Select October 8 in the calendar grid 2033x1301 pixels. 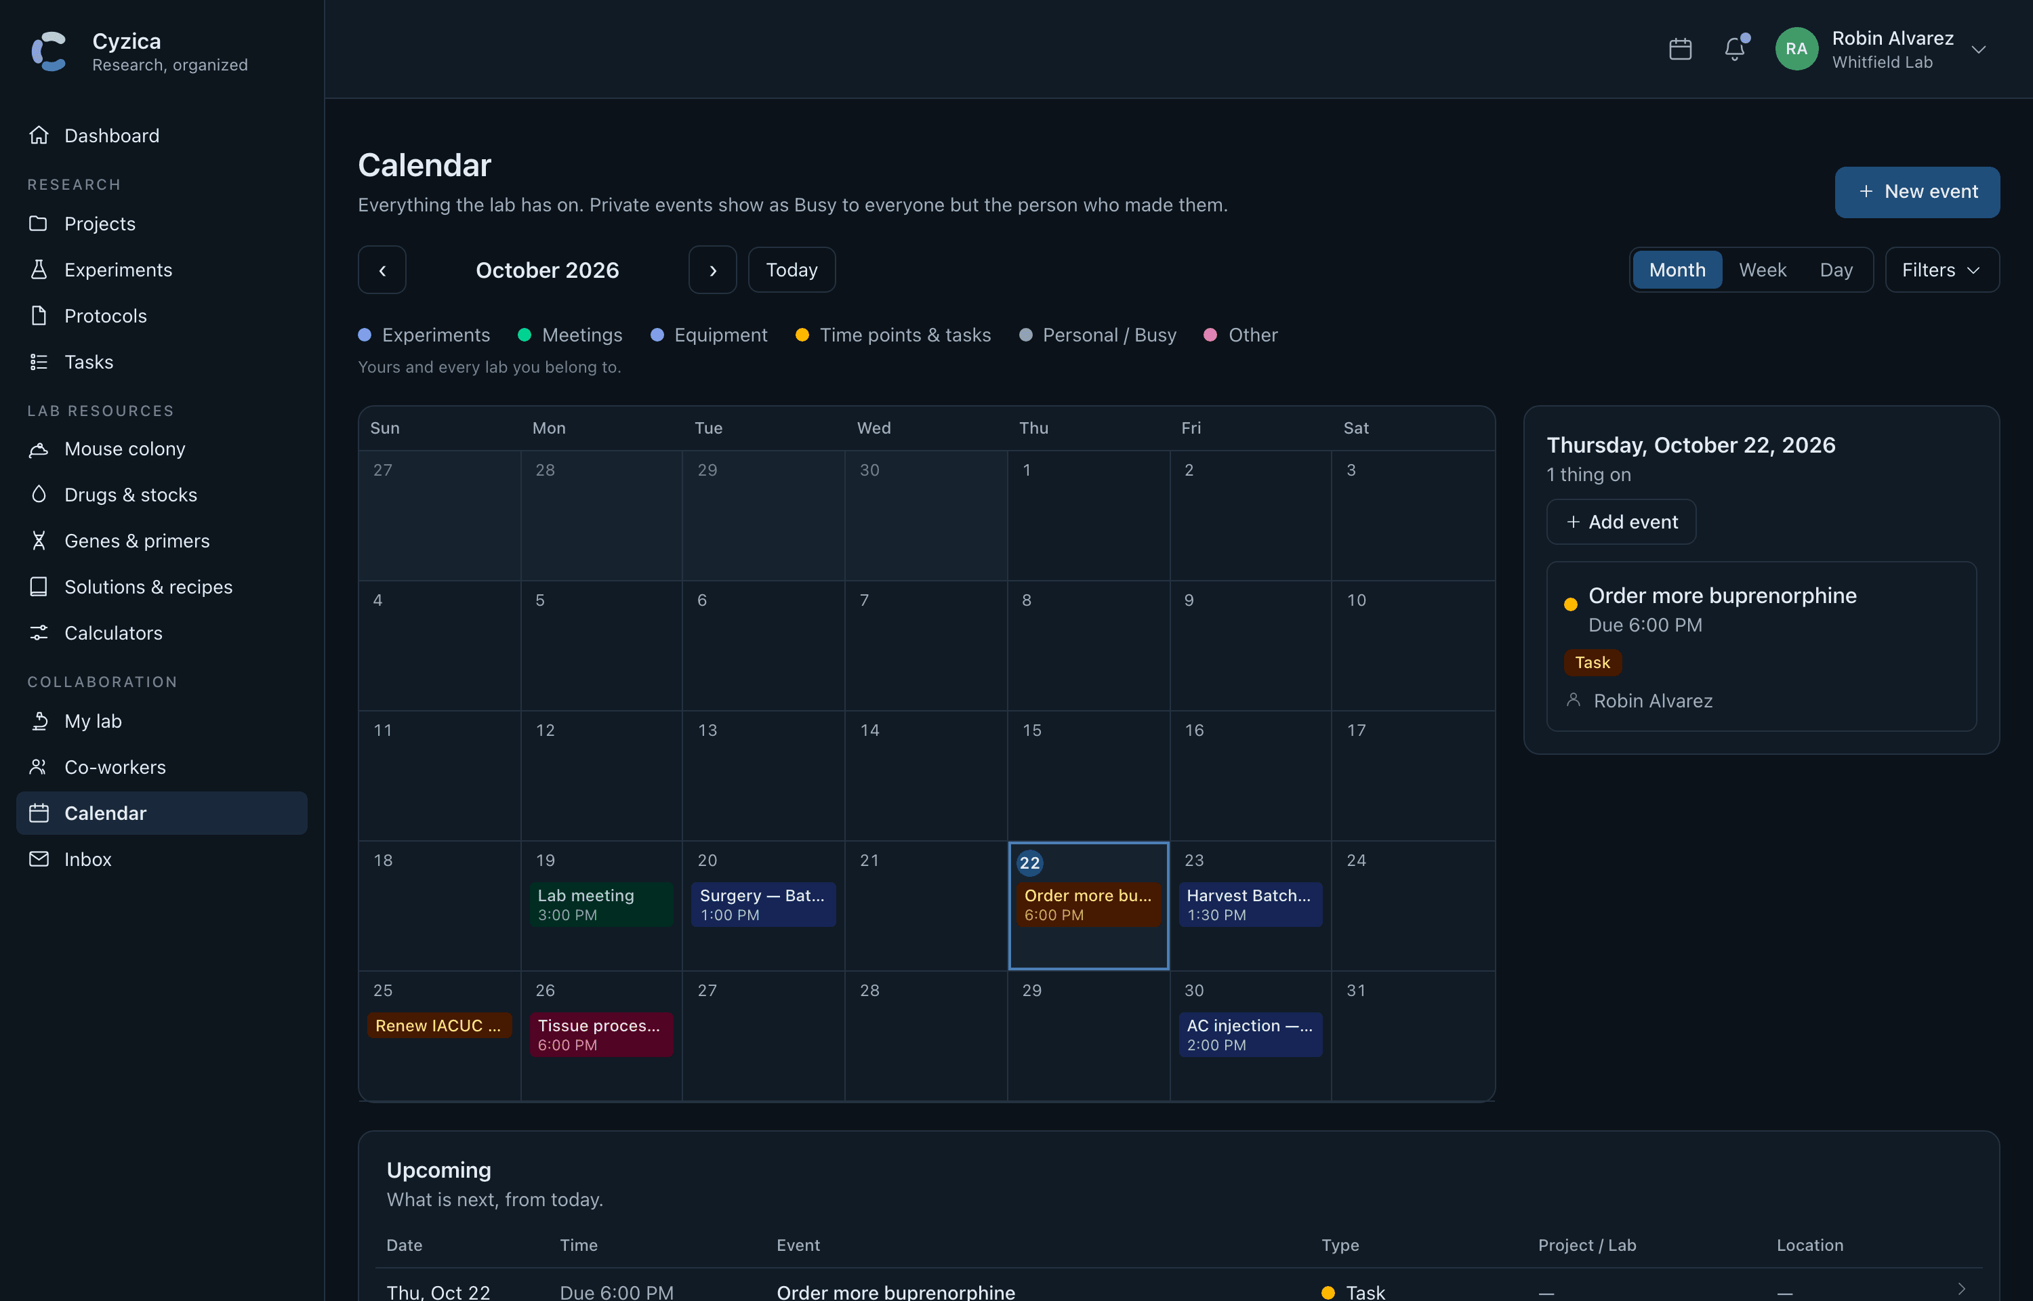tap(1089, 646)
